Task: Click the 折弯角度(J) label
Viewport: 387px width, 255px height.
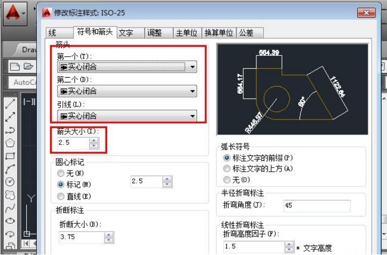Action: [244, 205]
